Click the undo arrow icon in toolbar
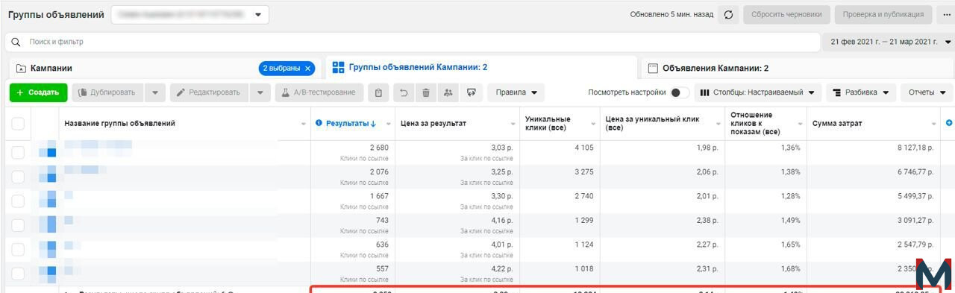 (404, 92)
